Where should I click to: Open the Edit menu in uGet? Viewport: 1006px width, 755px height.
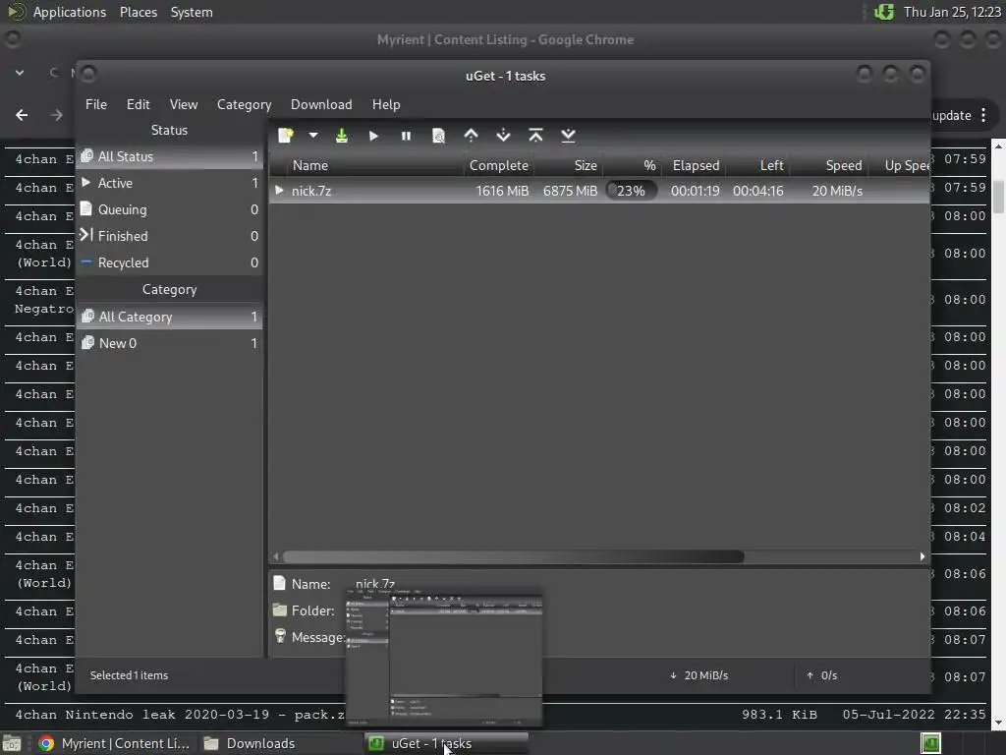pos(138,104)
